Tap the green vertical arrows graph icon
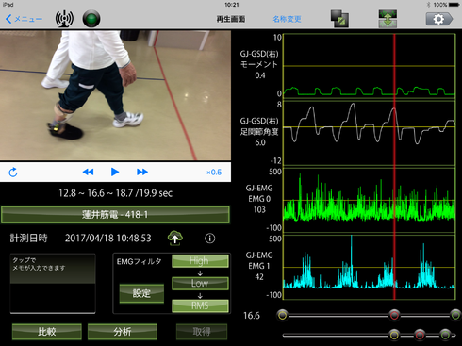This screenshot has height=346, width=462. (x=388, y=19)
